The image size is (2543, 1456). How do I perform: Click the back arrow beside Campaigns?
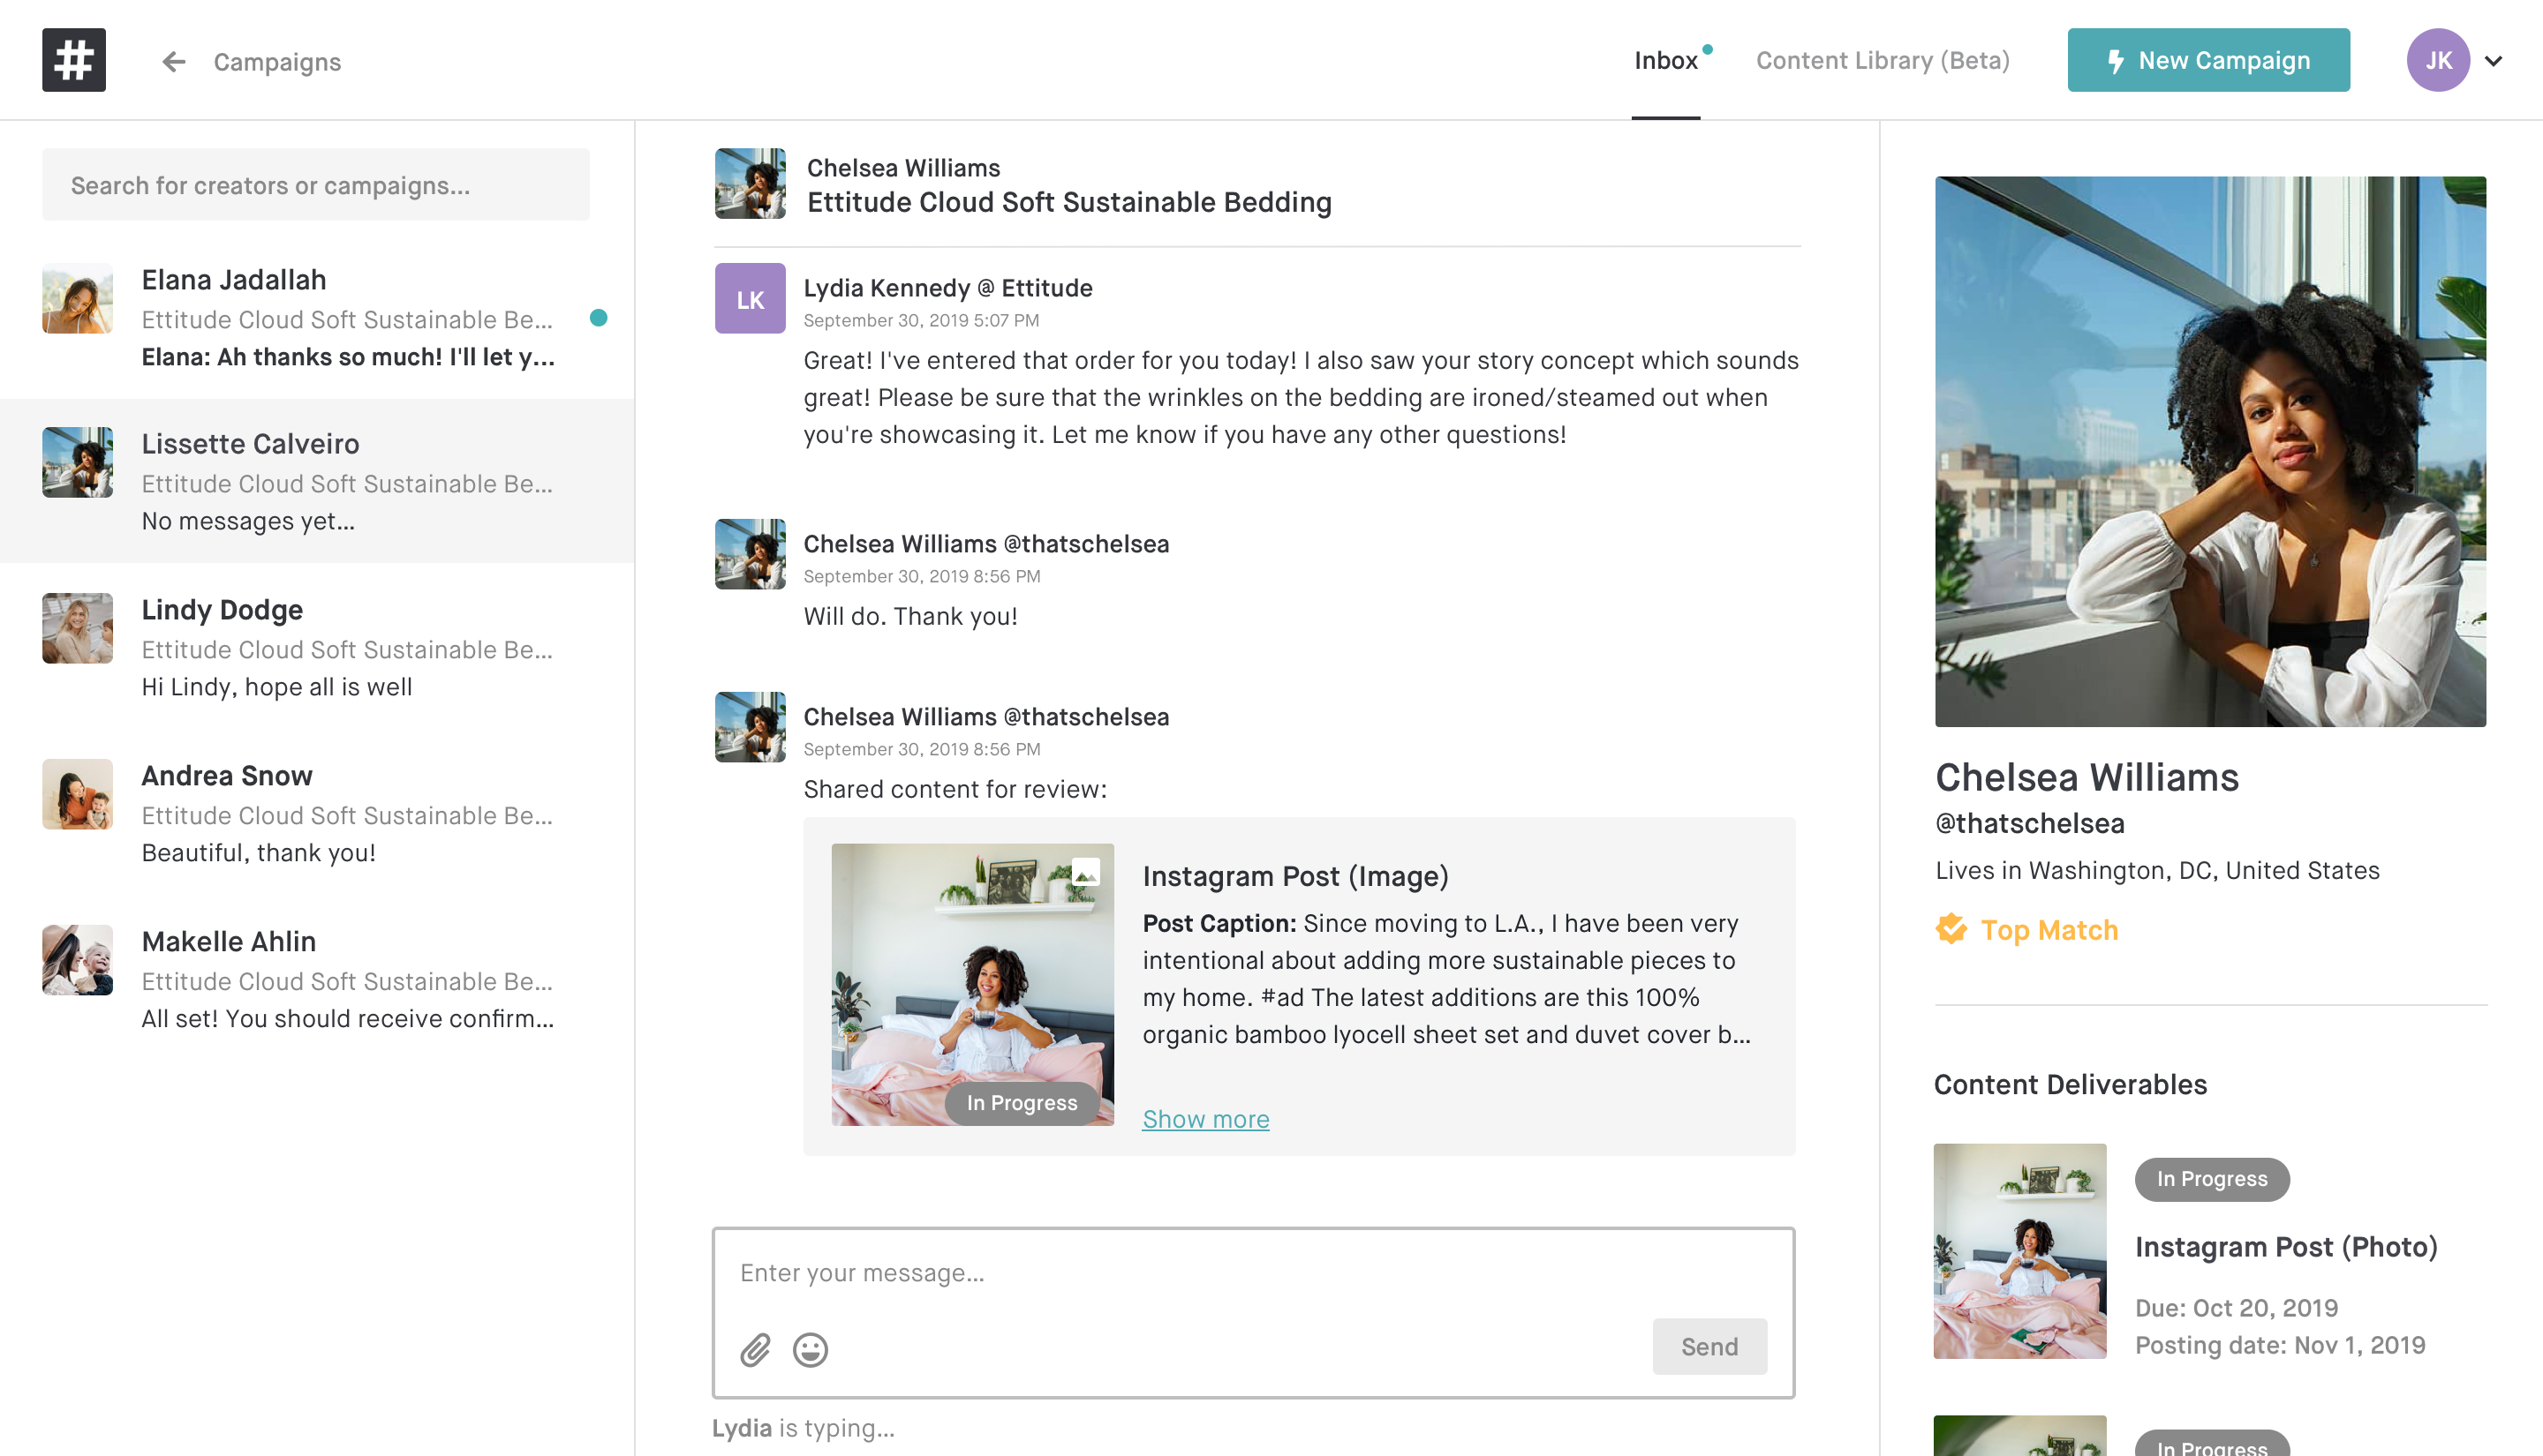click(x=174, y=62)
